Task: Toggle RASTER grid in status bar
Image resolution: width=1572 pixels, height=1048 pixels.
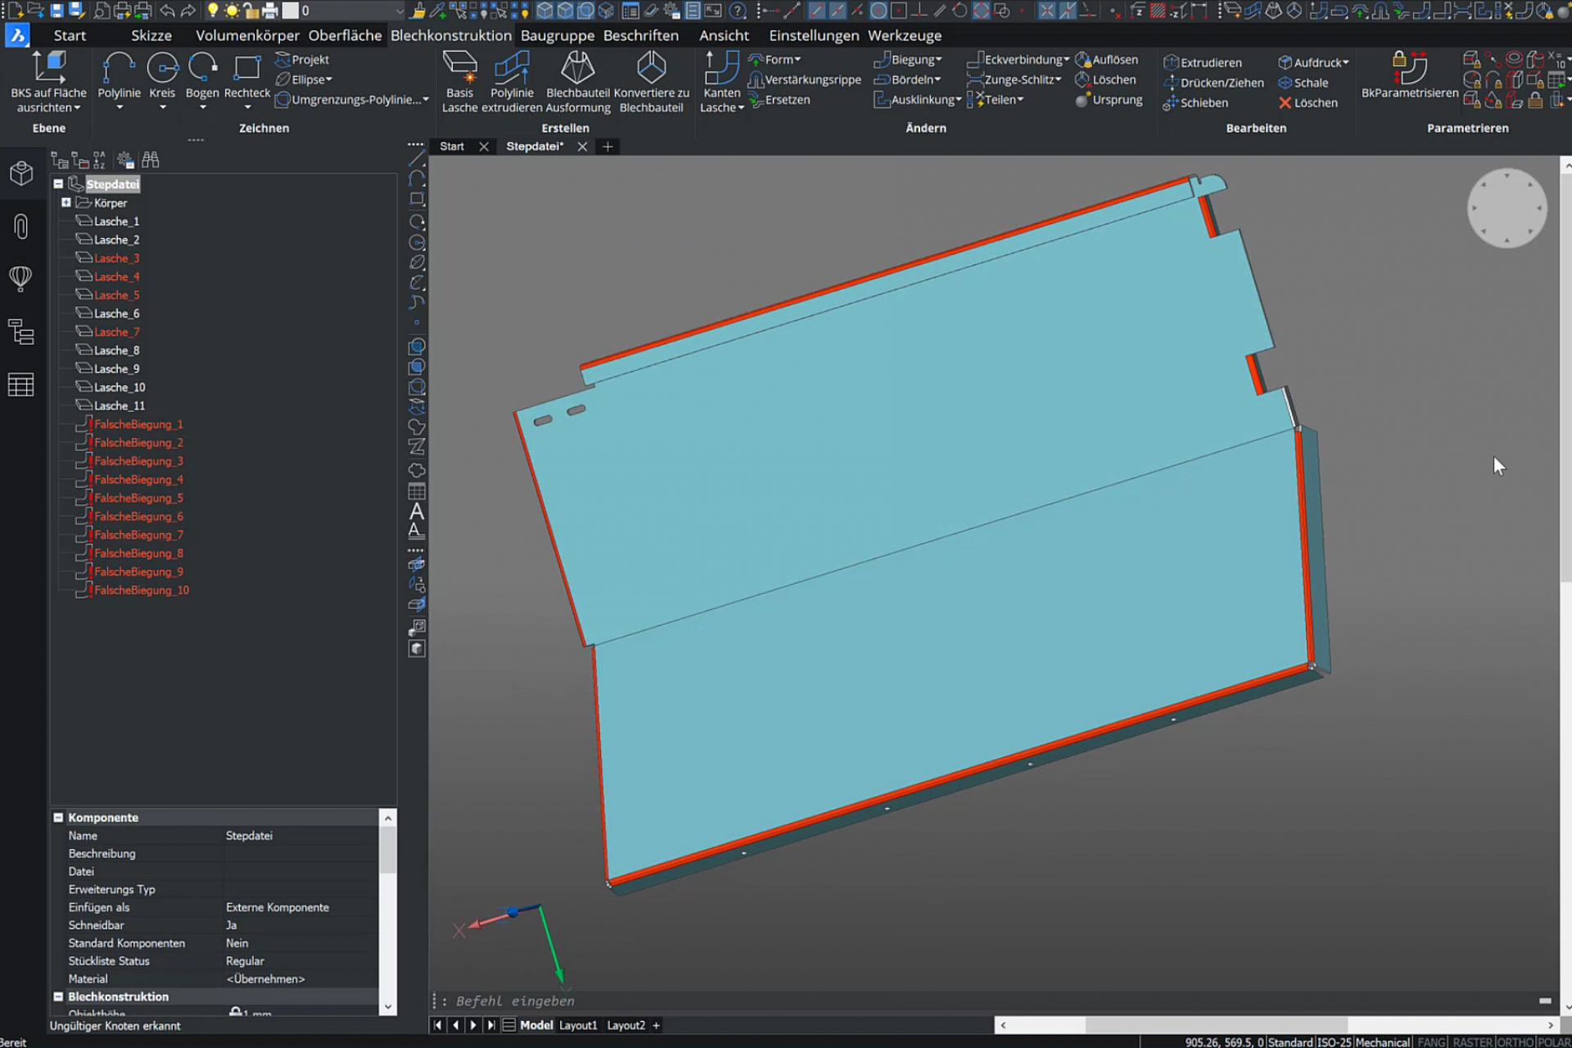Action: coord(1472,1042)
